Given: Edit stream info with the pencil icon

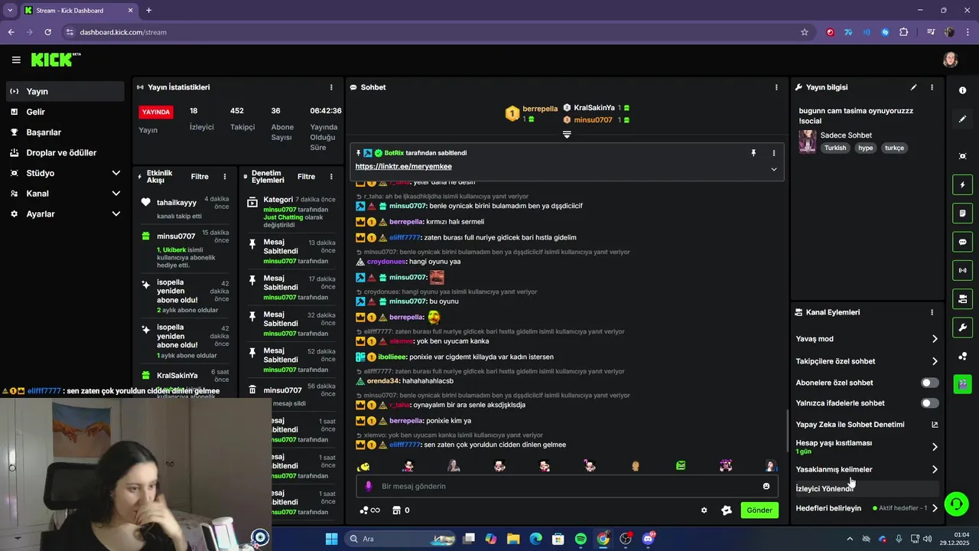Looking at the screenshot, I should coord(913,87).
